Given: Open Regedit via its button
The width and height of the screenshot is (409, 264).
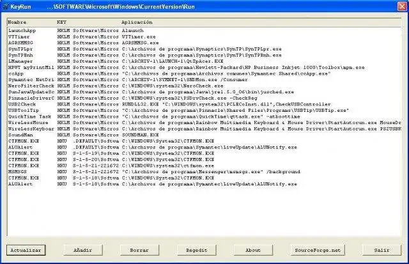Looking at the screenshot, I should click(196, 250).
